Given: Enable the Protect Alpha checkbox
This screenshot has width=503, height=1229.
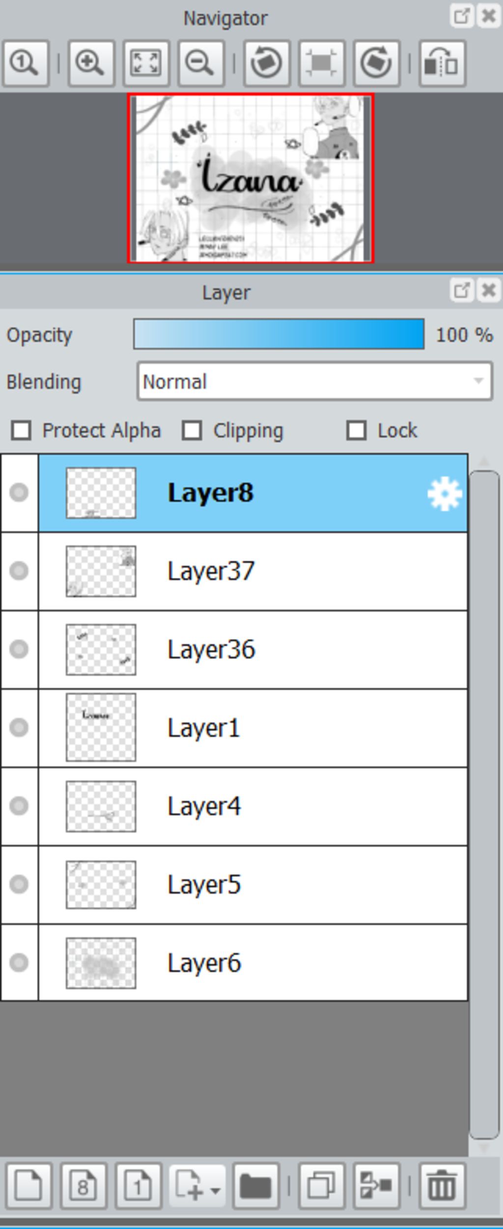Looking at the screenshot, I should [x=21, y=430].
